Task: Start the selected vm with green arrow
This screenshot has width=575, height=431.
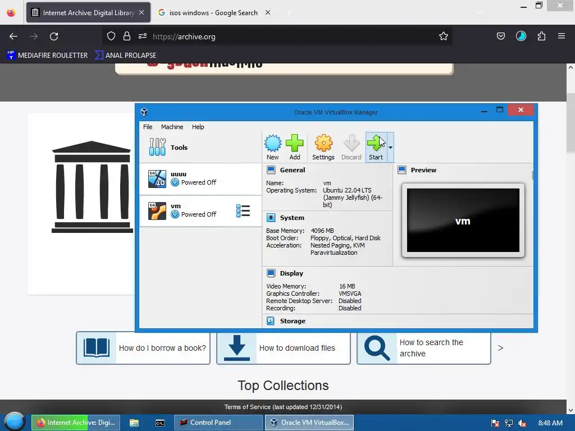Action: [x=376, y=147]
